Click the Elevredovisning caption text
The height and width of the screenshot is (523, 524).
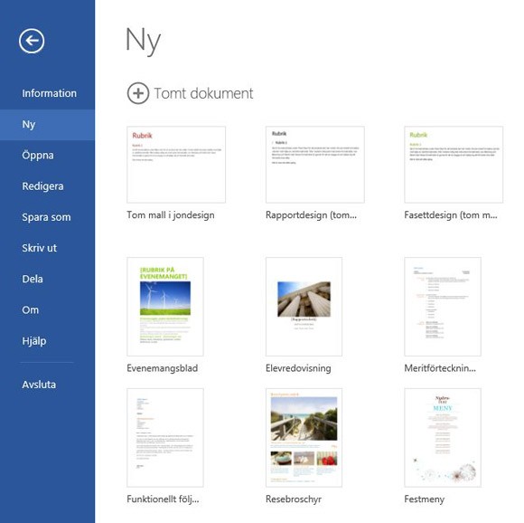(x=298, y=368)
